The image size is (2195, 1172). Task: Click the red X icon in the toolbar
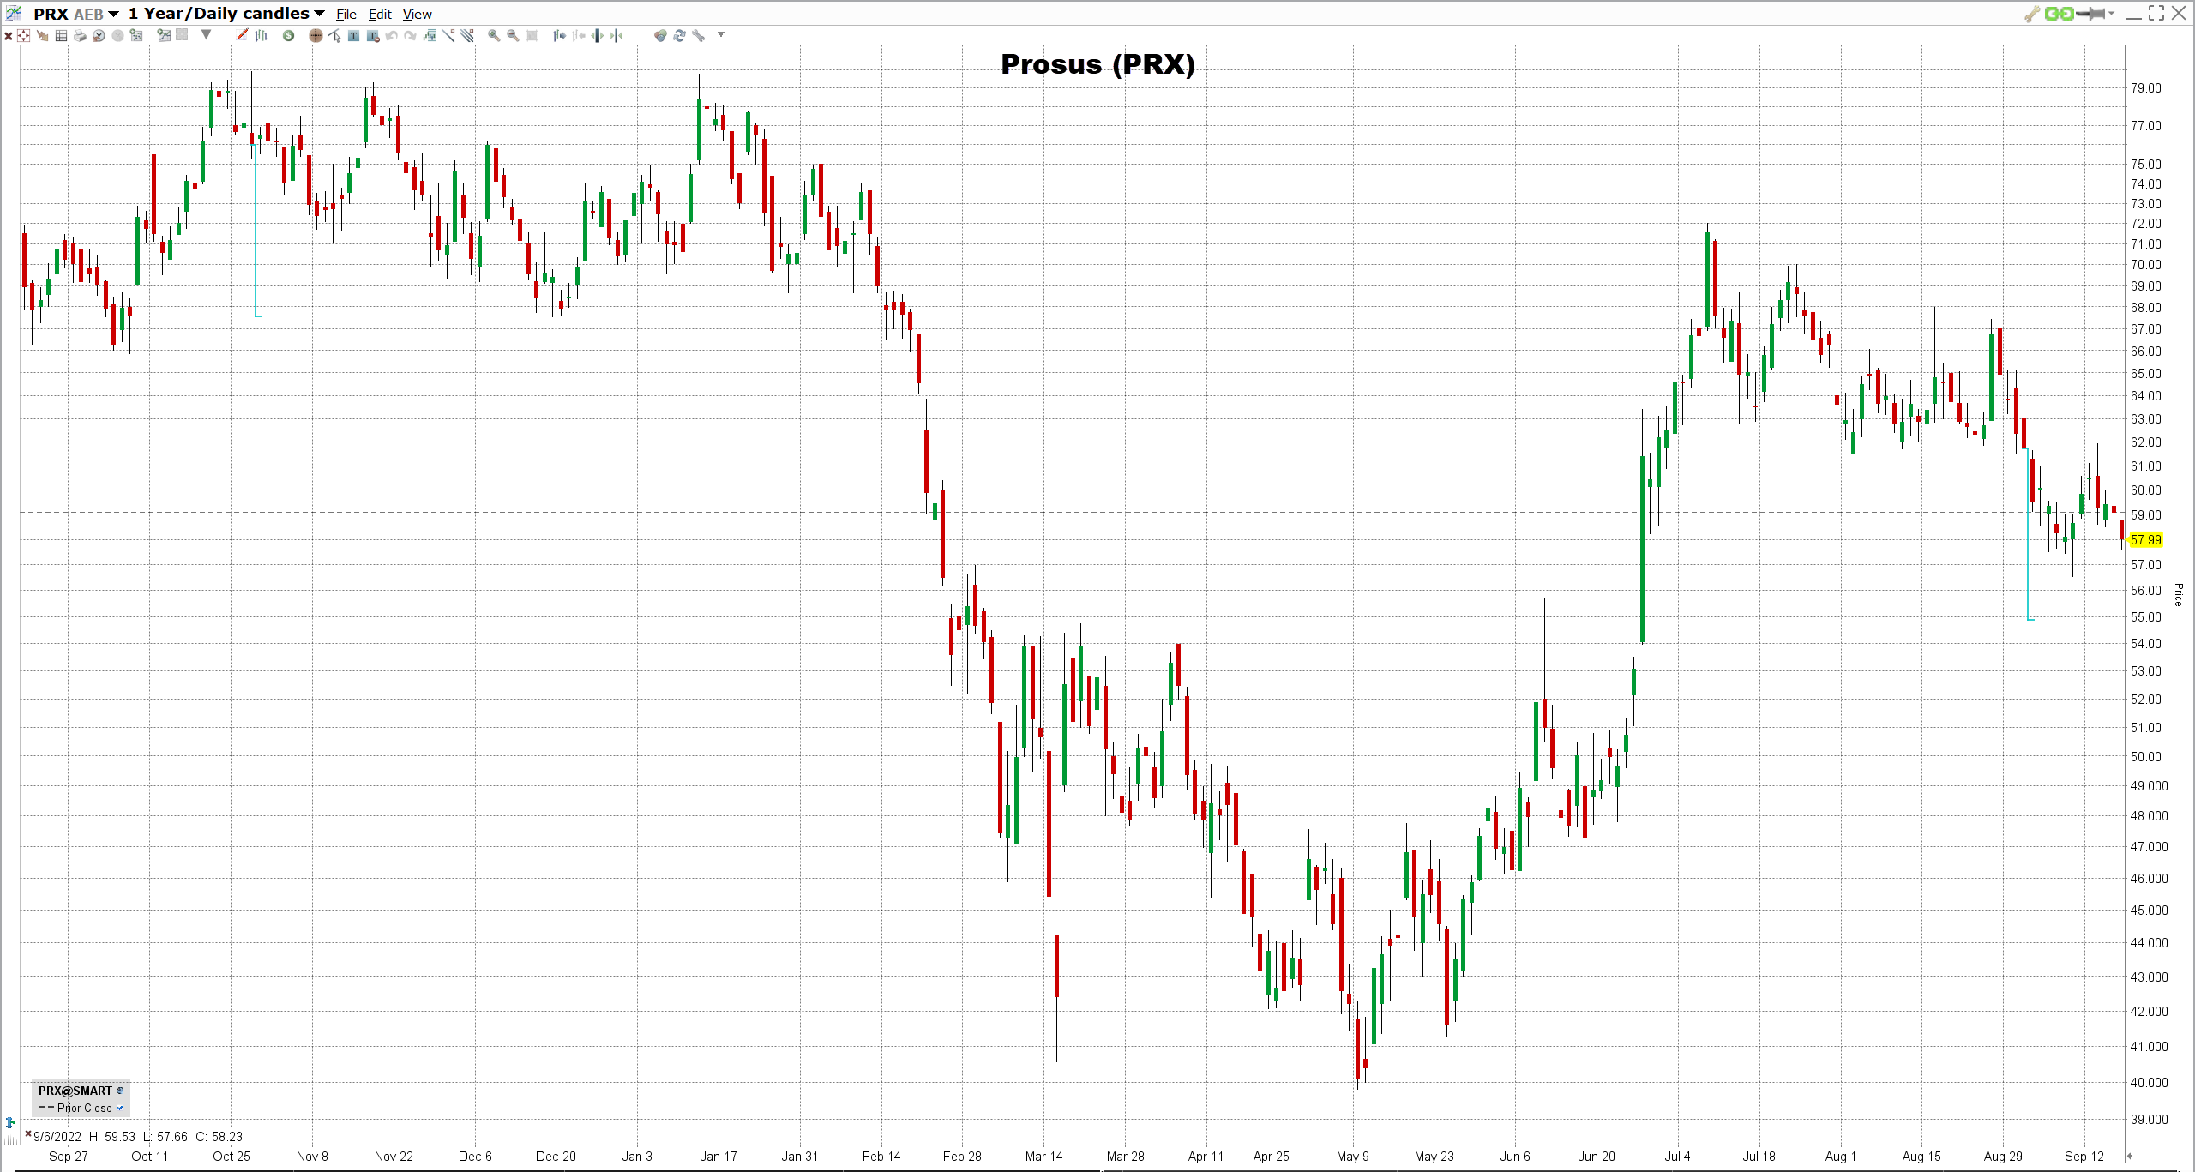point(9,36)
